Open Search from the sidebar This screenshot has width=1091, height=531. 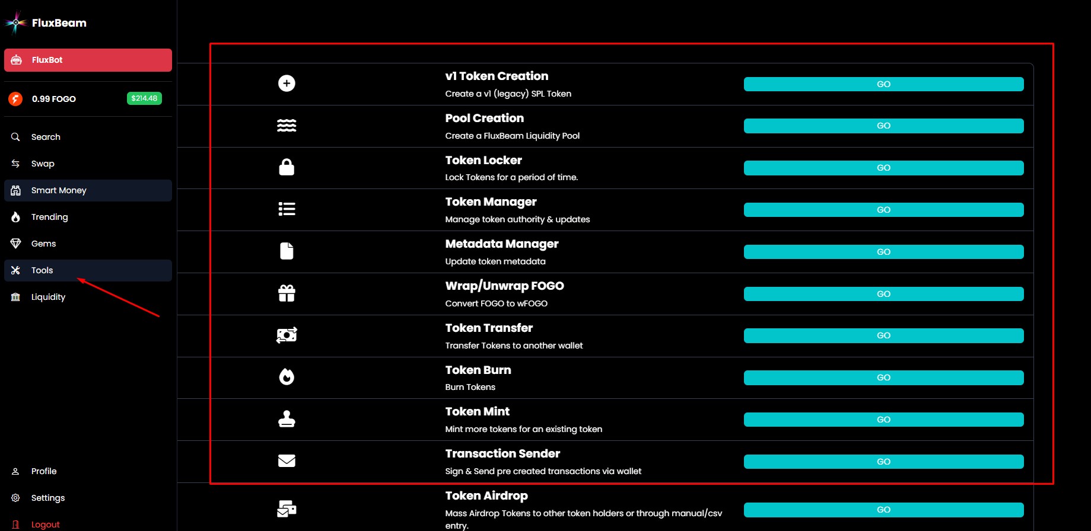click(x=46, y=137)
